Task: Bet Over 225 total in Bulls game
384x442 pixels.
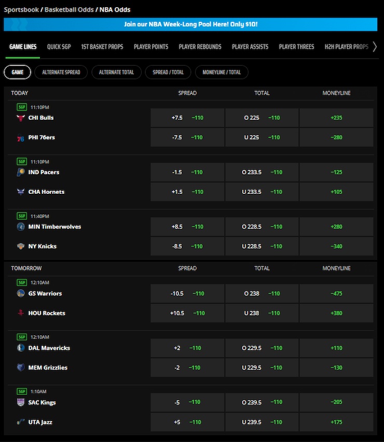Action: coord(262,118)
